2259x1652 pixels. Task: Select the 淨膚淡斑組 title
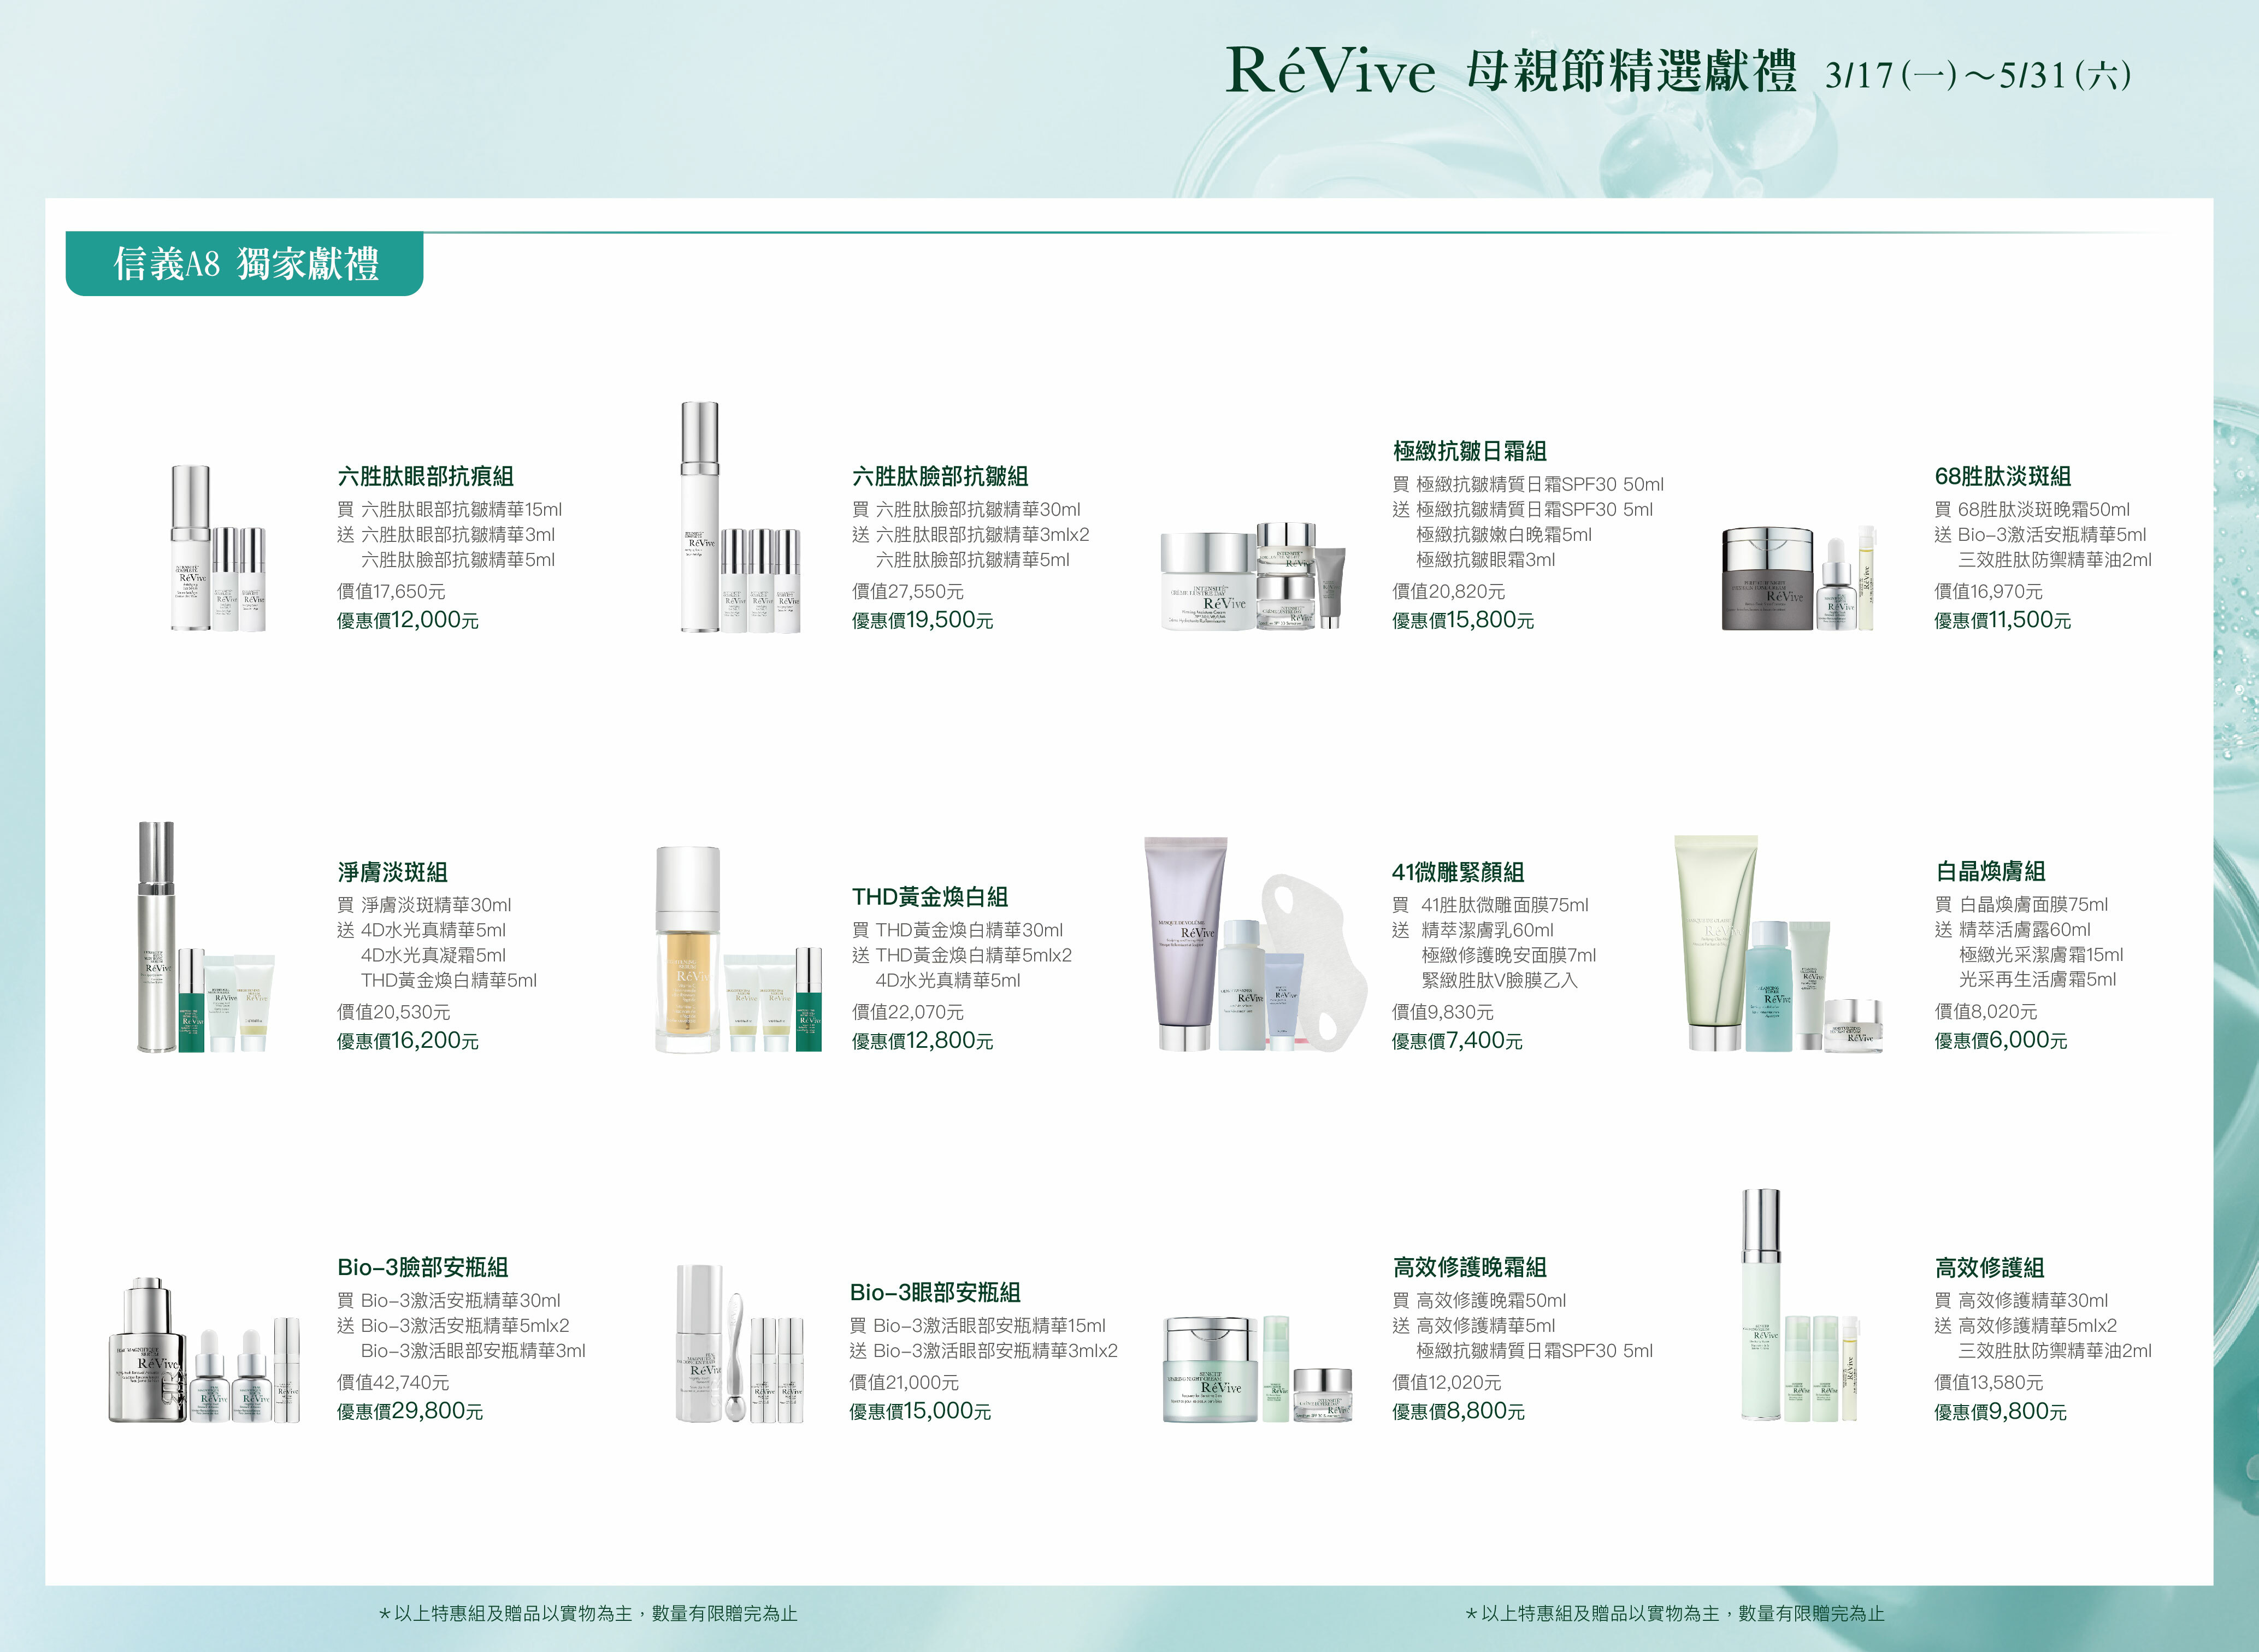pos(392,872)
